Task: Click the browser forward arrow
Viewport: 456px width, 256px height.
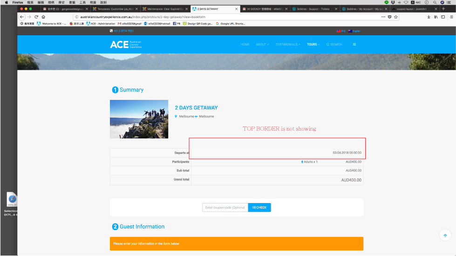Action: 29,17
